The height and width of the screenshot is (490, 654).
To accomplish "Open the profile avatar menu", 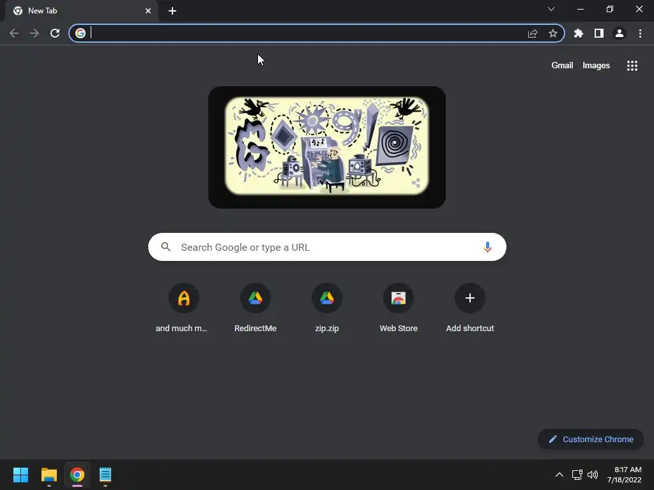I will pyautogui.click(x=620, y=33).
